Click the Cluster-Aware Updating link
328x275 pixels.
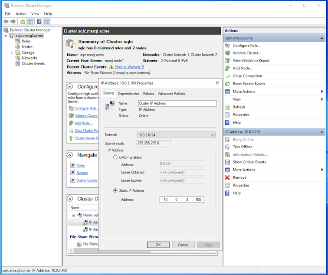point(86,138)
